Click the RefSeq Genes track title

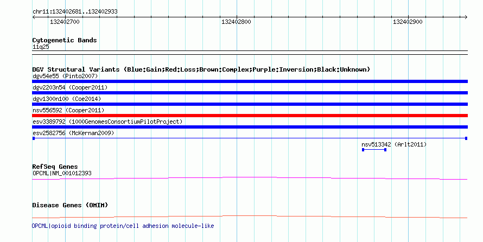click(55, 167)
